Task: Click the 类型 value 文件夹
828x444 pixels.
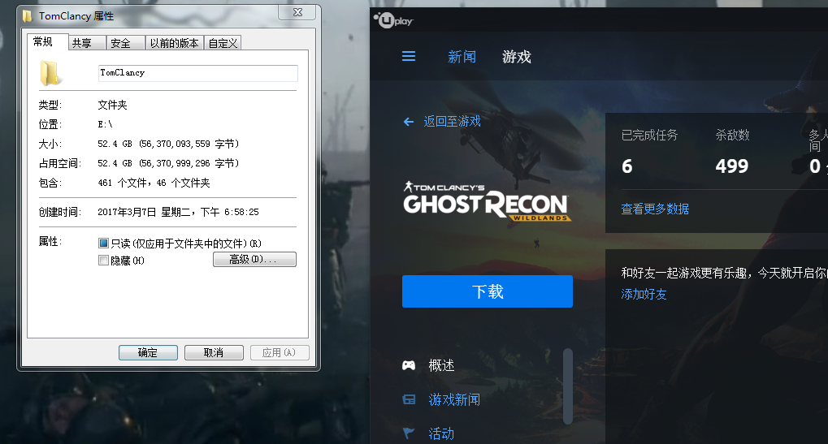Action: 112,105
